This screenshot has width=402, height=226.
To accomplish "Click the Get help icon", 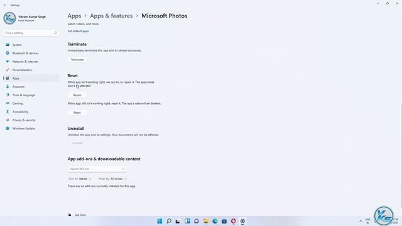I will (x=70, y=215).
